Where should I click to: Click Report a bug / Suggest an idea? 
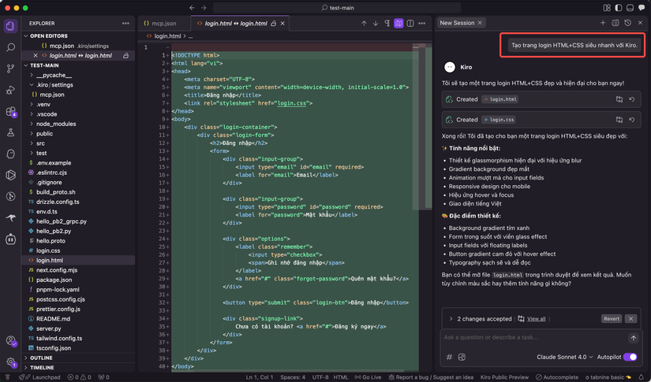tap(431, 377)
